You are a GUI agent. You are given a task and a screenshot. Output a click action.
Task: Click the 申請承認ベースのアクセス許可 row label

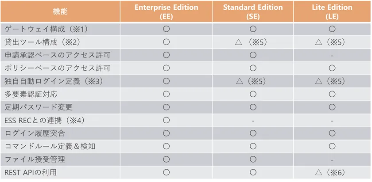pos(58,56)
